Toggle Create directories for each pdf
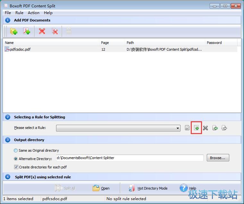 16,167
